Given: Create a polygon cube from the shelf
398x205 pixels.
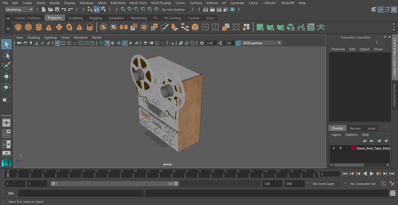Looking at the screenshot, I should [x=29, y=27].
